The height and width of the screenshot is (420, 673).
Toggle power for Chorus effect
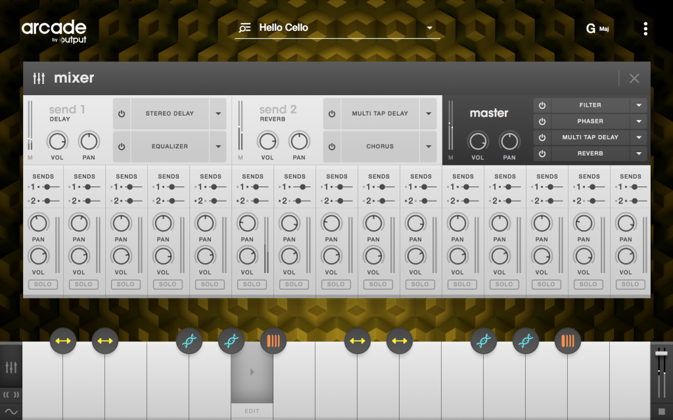332,146
